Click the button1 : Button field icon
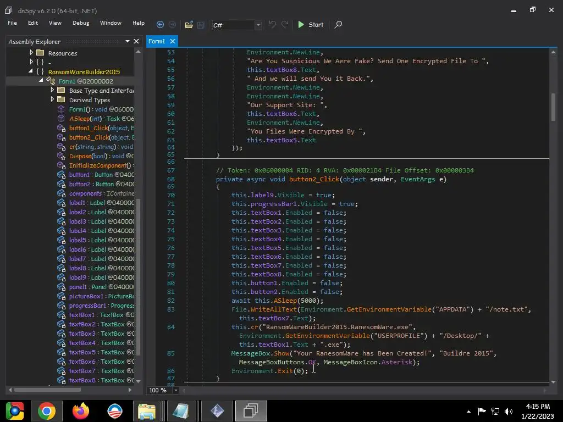 (x=62, y=175)
